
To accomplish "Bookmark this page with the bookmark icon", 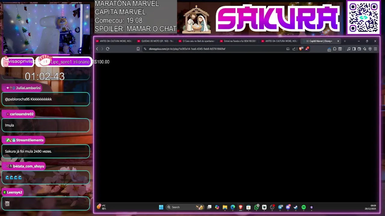I will tap(138, 49).
